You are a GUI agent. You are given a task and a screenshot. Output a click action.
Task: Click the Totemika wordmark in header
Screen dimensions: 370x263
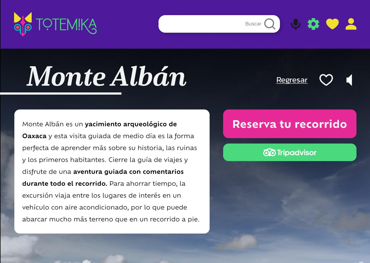[x=66, y=26]
